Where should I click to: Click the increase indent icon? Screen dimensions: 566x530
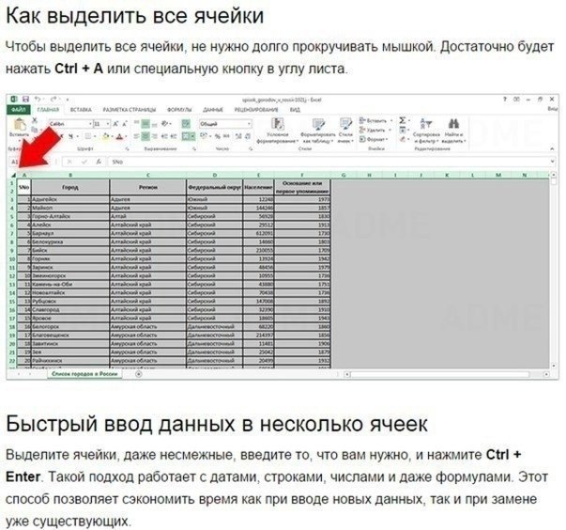point(174,136)
